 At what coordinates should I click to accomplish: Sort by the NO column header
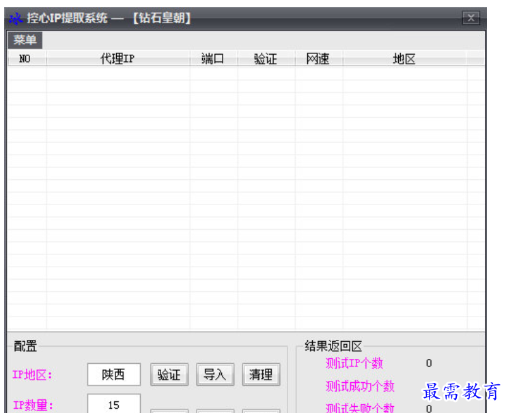pos(27,59)
